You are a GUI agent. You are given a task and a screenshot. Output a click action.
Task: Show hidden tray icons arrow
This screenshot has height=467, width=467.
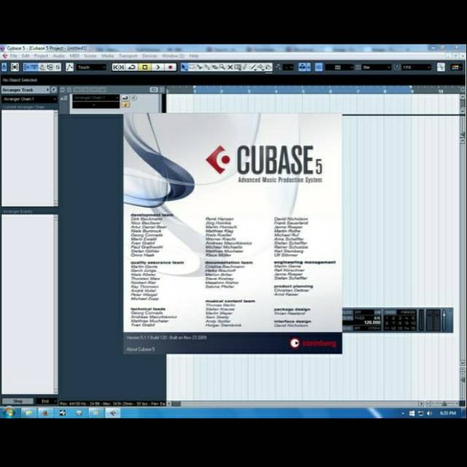(403, 414)
